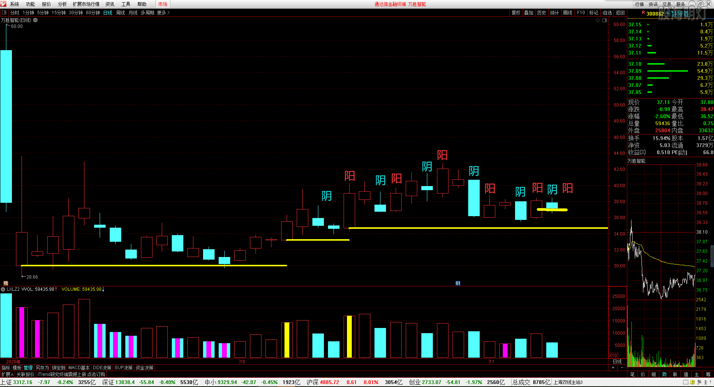Screen dimensions: 714x387
Task: Select the 月线 monthly period
Action: pos(133,13)
